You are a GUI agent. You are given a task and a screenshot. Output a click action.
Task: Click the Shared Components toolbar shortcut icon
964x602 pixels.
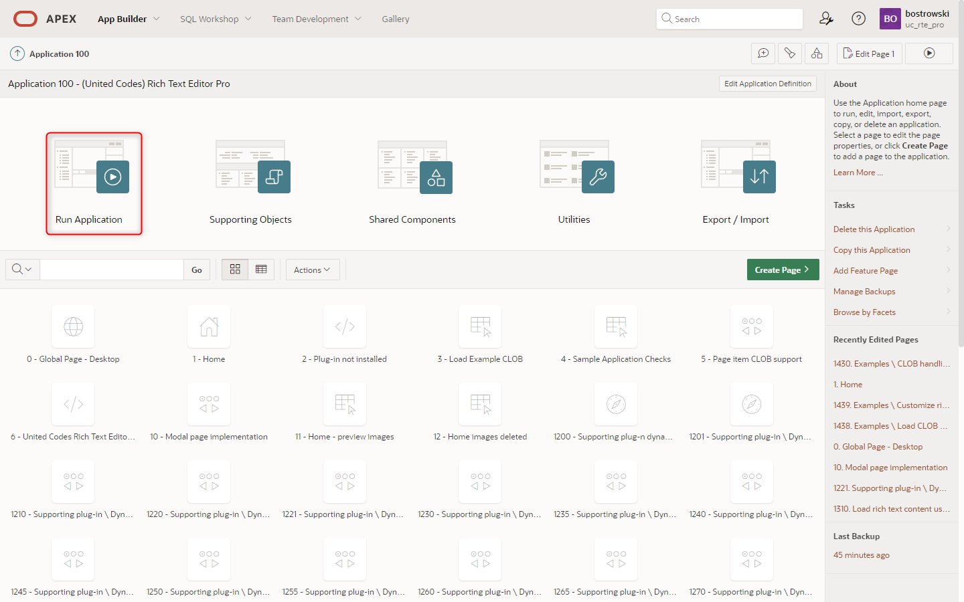[817, 54]
